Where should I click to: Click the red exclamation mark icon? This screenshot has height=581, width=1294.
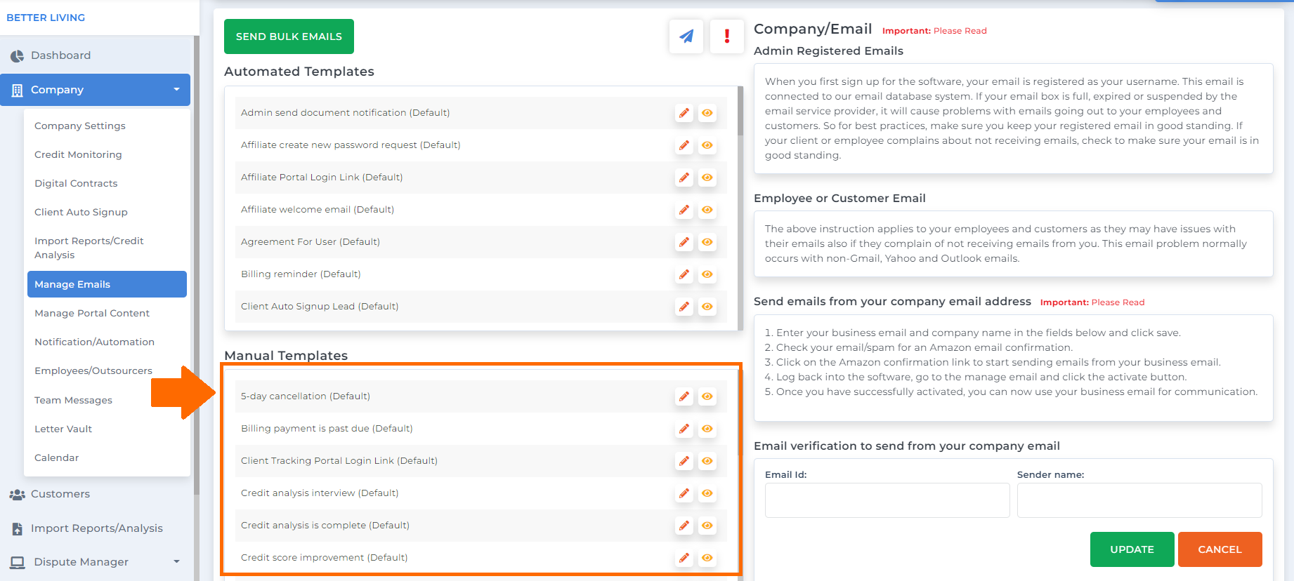point(727,36)
